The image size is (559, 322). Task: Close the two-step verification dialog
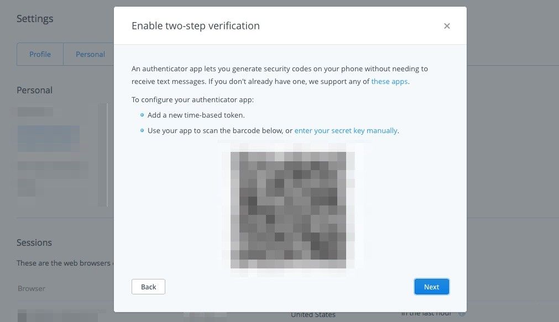coord(447,26)
